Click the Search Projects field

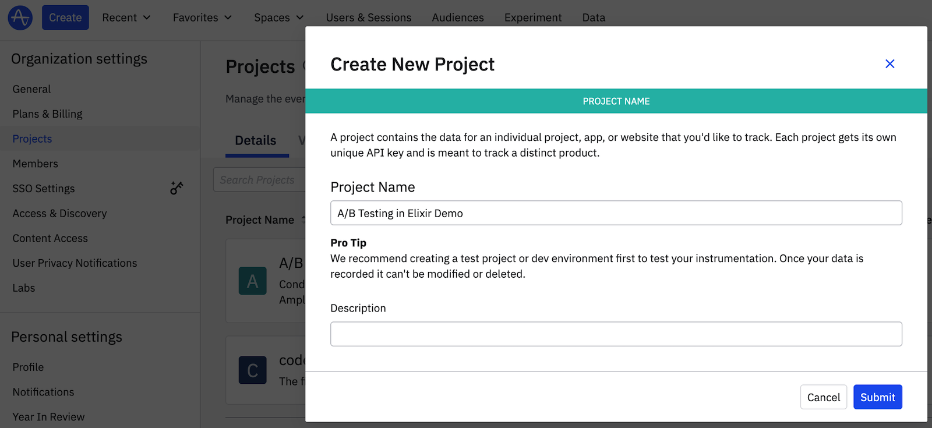pos(259,180)
